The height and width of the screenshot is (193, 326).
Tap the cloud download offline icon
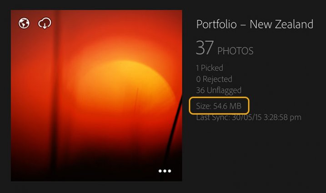45,23
